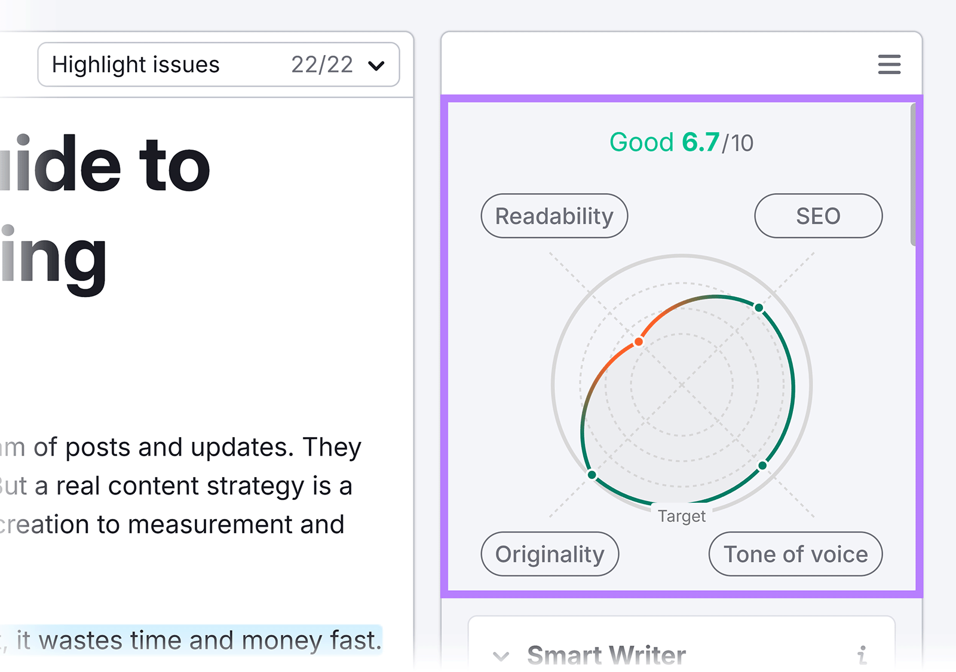Click the Tone of voice dot on the gauge

[764, 465]
